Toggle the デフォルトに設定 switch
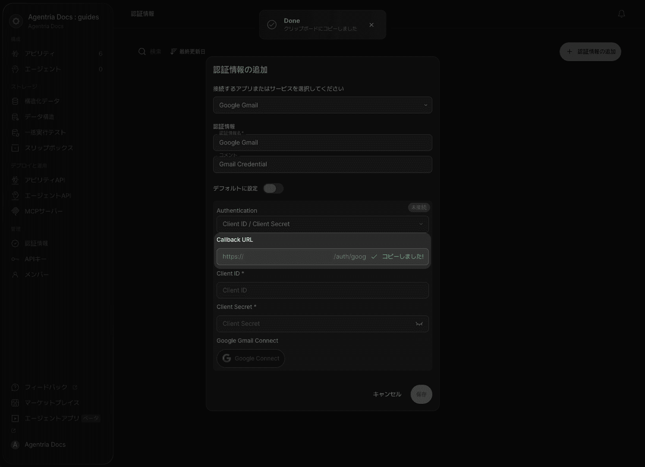This screenshot has width=645, height=467. [273, 188]
